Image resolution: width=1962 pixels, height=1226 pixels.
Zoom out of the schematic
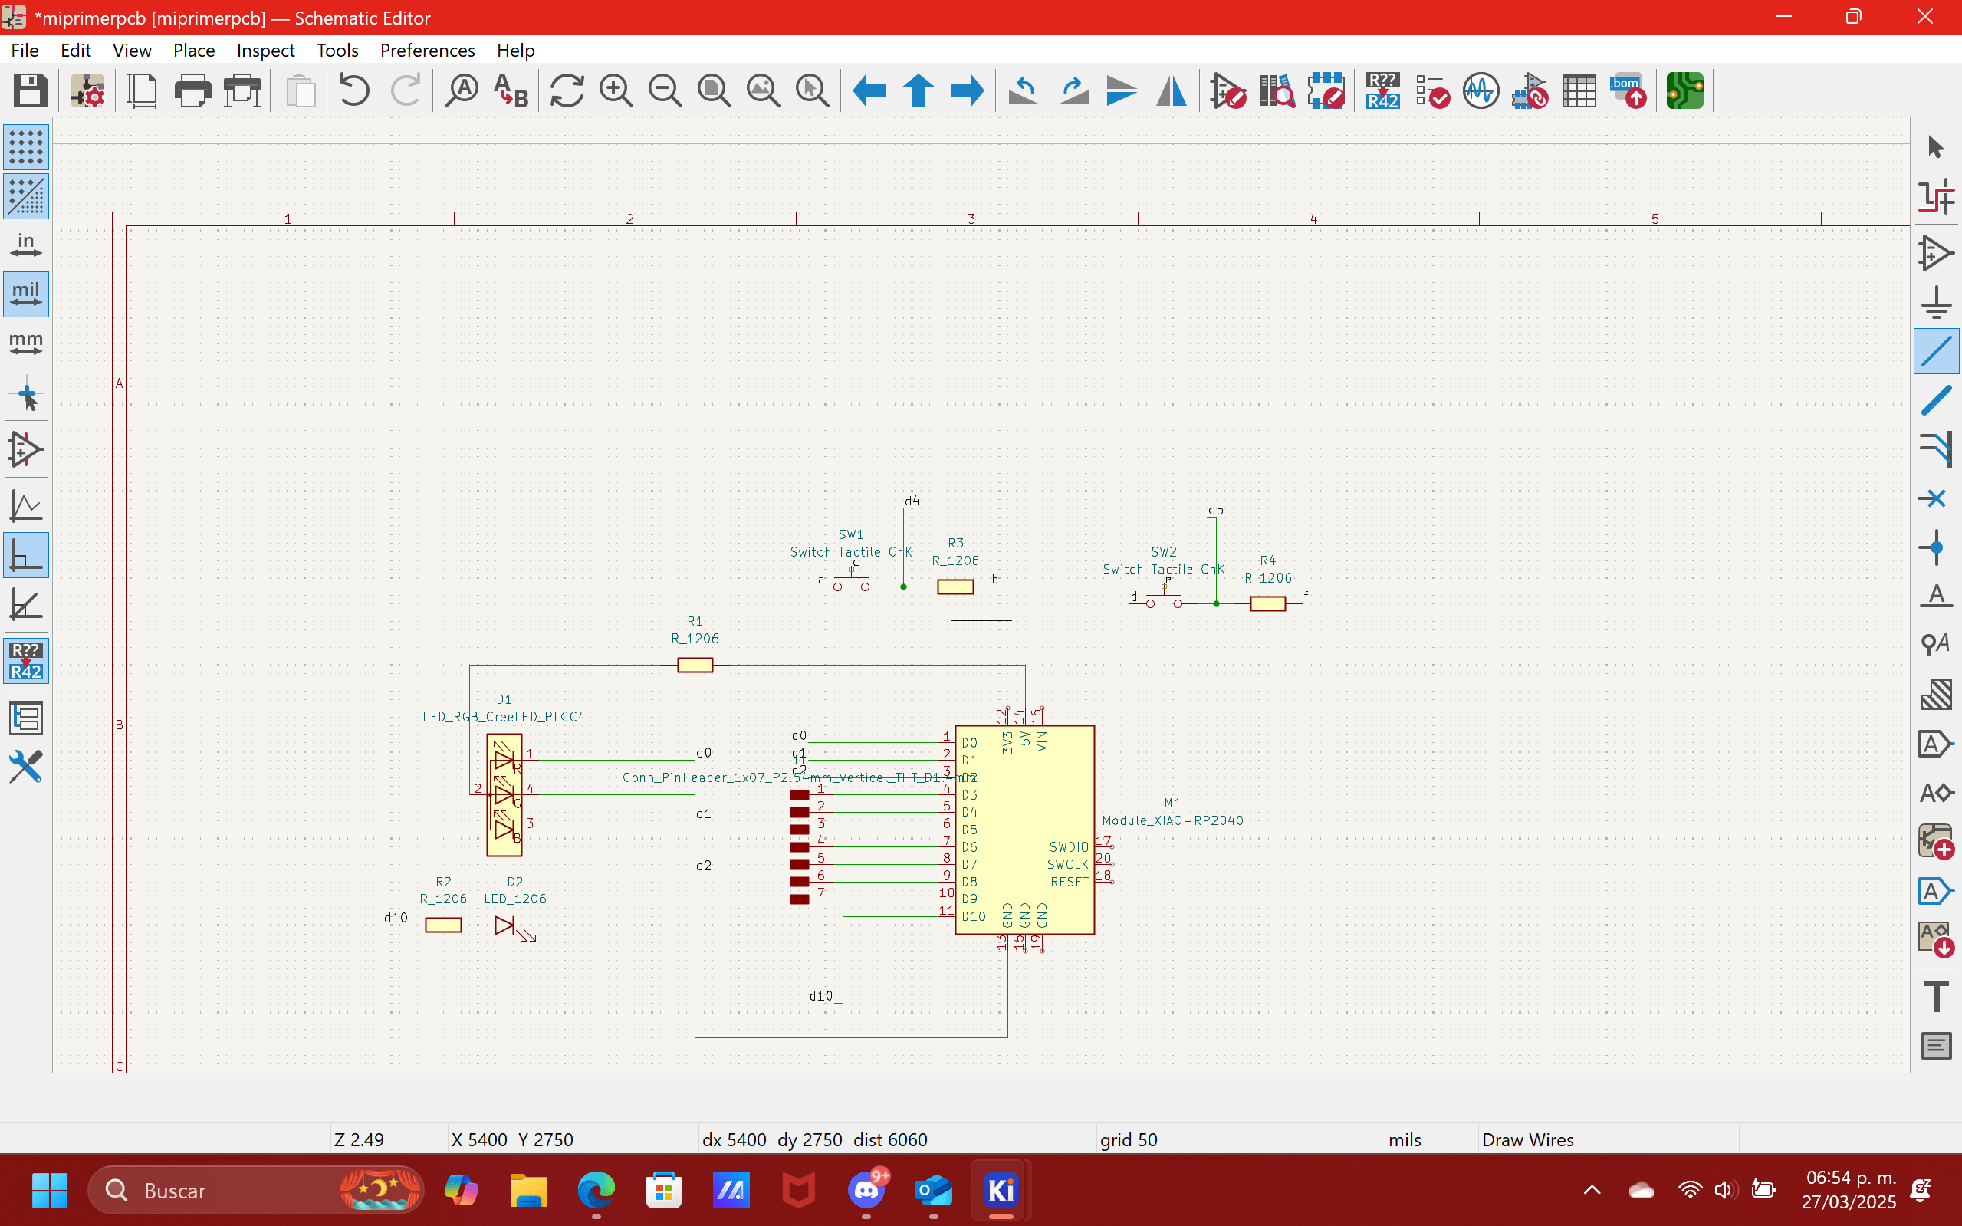665,90
